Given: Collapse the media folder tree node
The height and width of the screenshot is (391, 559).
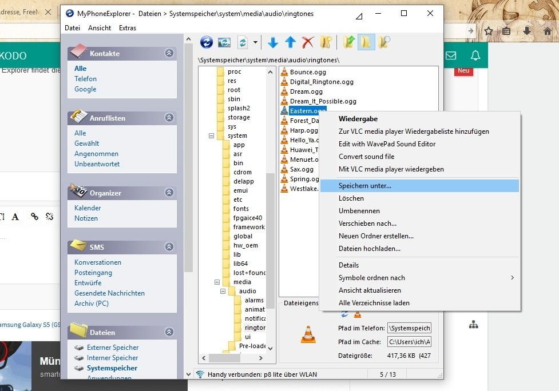Looking at the screenshot, I should [217, 282].
